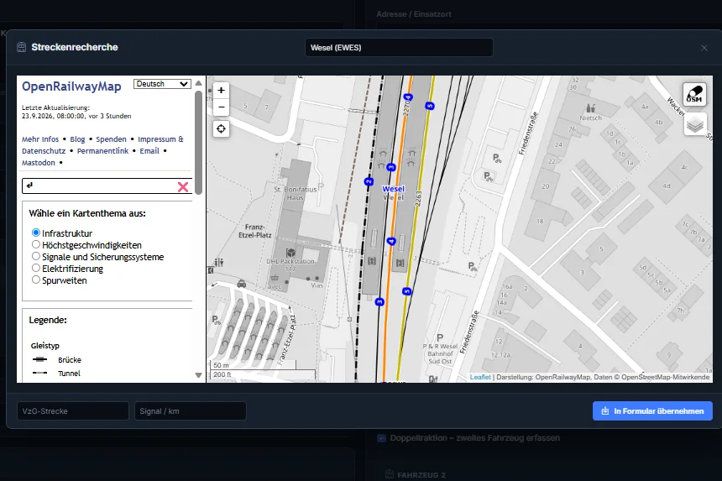
Task: Click the Nietsch restaurant marker
Action: coord(591,108)
